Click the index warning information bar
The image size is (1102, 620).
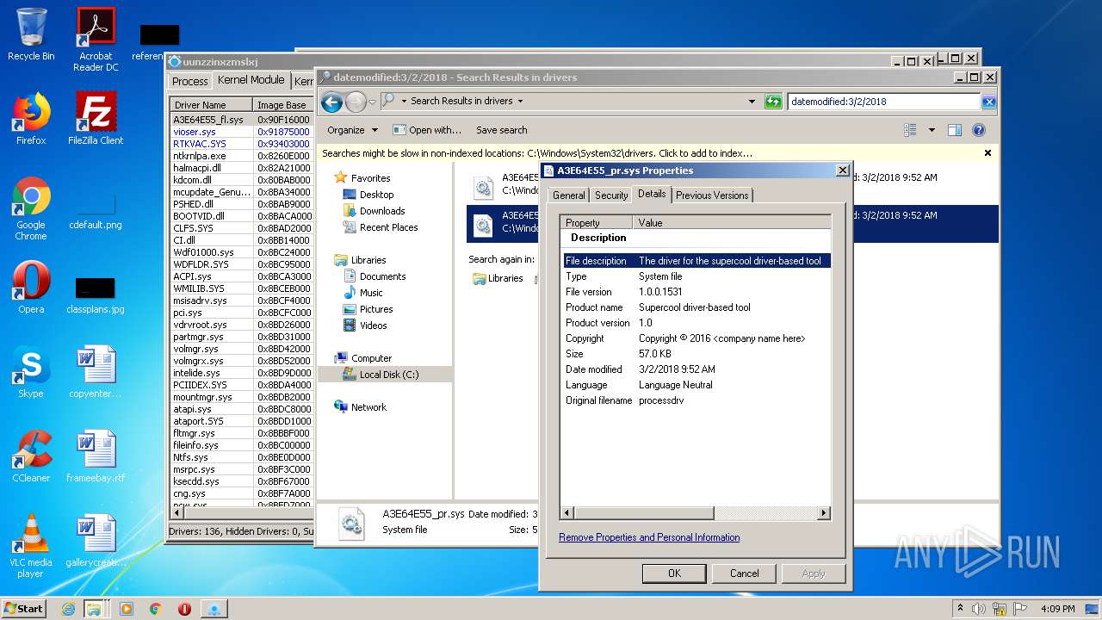pos(658,153)
